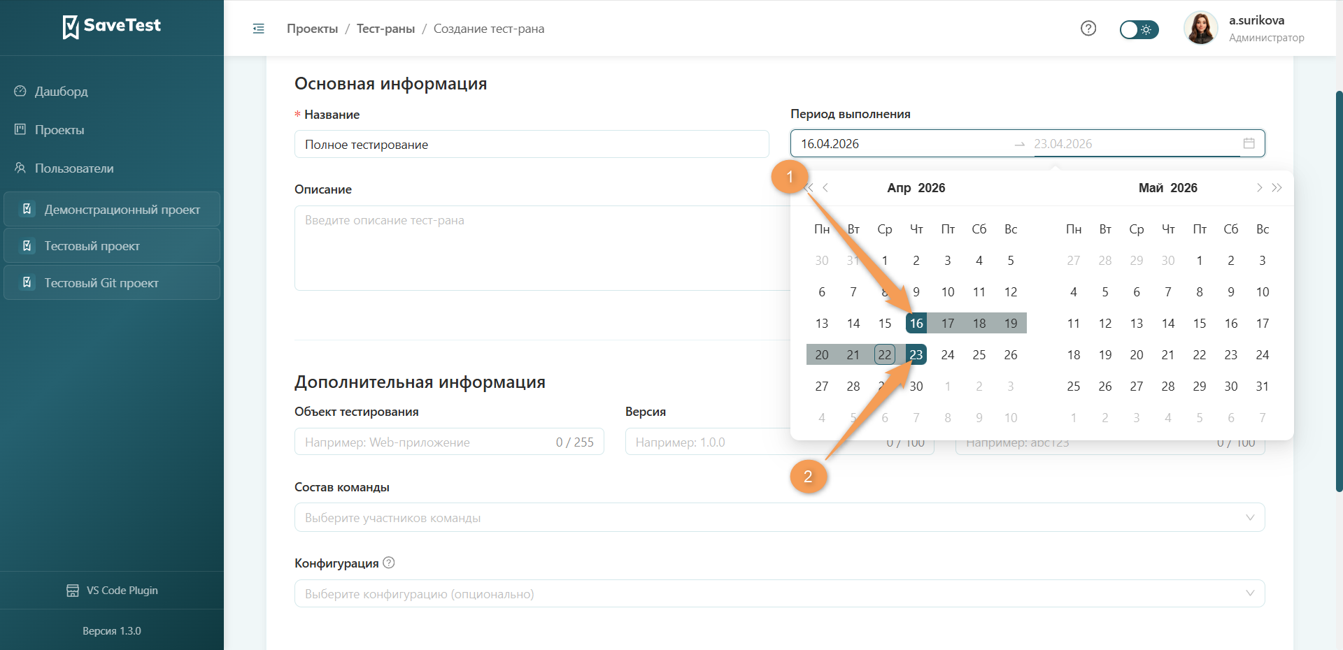Open the Апр month selector

[x=899, y=187]
